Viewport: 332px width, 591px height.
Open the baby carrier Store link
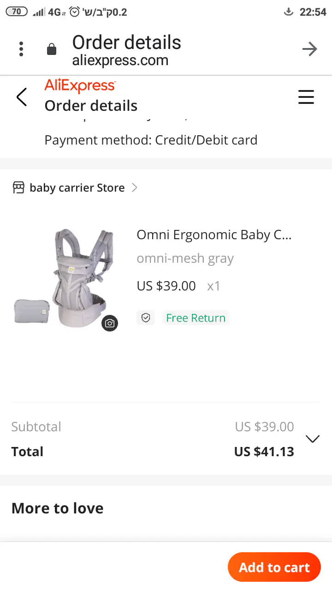pyautogui.click(x=77, y=188)
